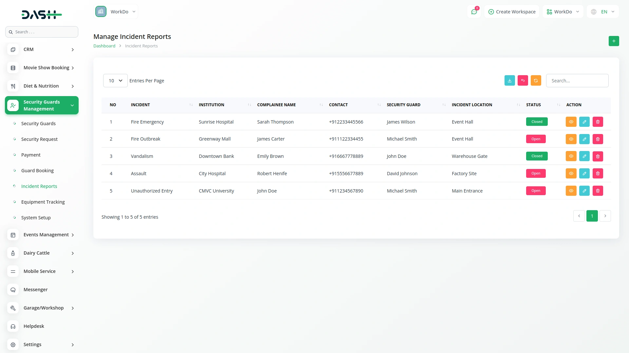Image resolution: width=629 pixels, height=353 pixels.
Task: View the Fire Emergency incident details
Action: (x=571, y=122)
